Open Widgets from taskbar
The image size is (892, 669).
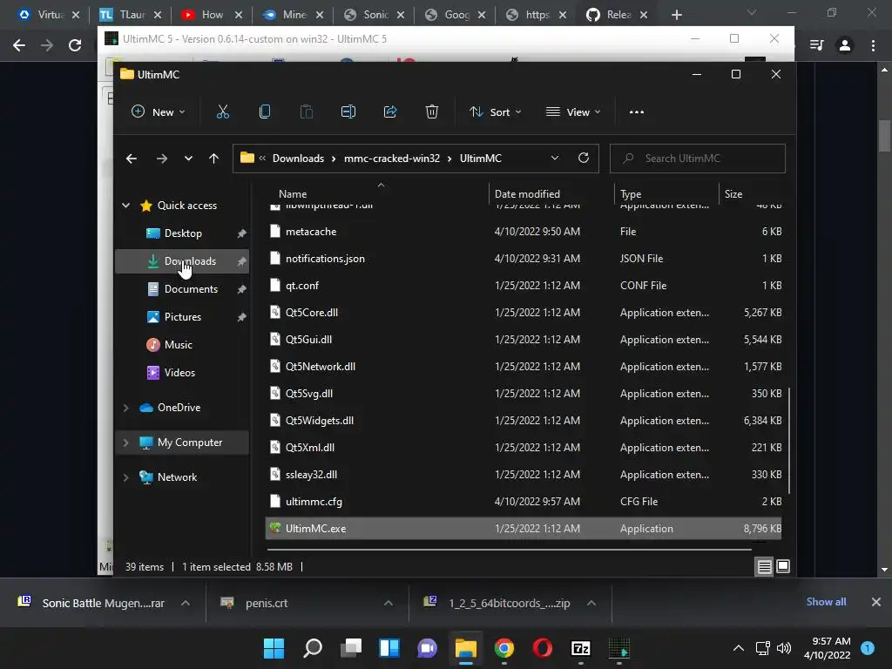(389, 648)
